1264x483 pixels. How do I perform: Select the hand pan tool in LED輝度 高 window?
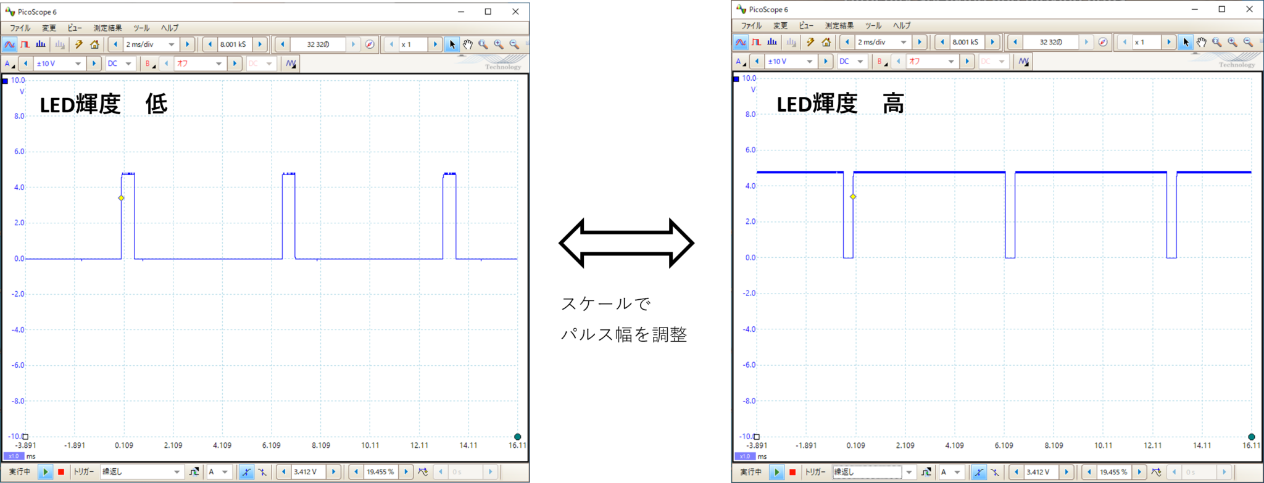coord(1201,42)
